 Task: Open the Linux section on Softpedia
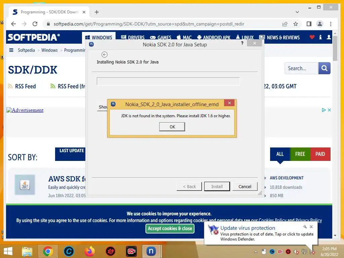pyautogui.click(x=245, y=38)
